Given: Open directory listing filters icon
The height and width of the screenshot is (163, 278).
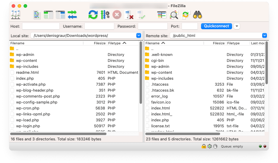Looking at the screenshot, I should [x=162, y=15].
